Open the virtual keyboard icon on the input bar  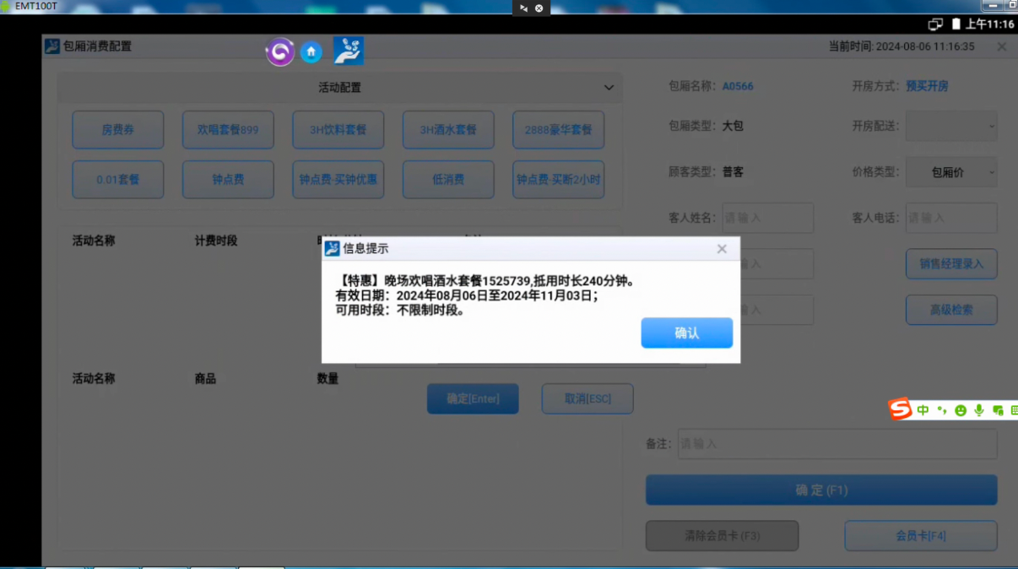click(x=1015, y=409)
